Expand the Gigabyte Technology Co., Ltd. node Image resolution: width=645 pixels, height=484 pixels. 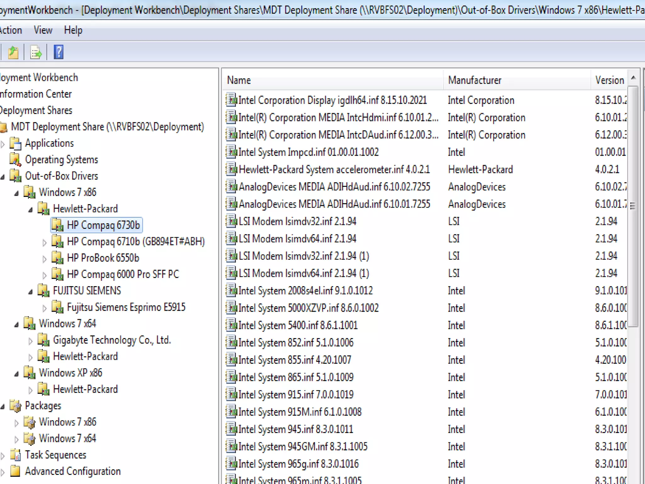click(x=30, y=341)
